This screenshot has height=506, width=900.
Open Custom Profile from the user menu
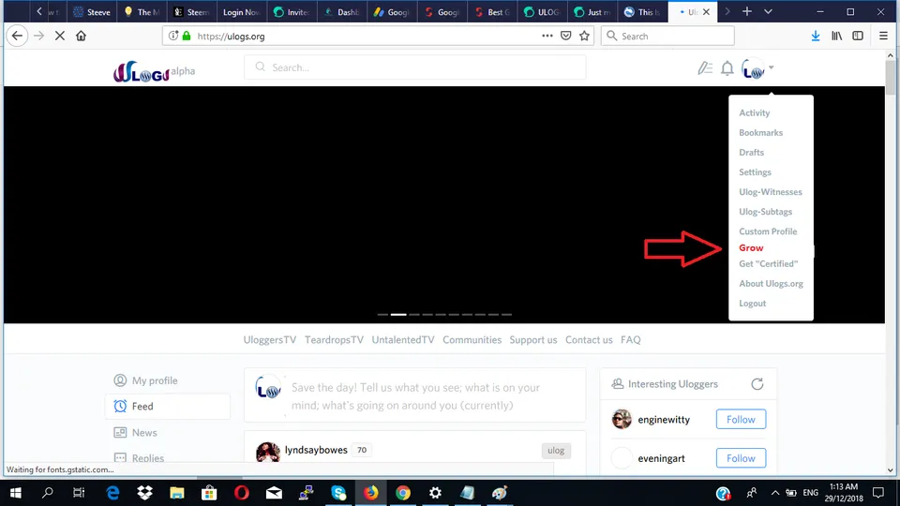click(768, 231)
